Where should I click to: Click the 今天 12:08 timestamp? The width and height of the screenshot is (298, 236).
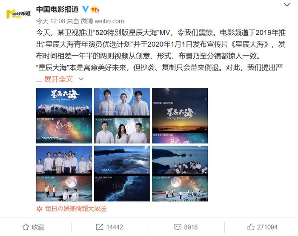(51, 21)
